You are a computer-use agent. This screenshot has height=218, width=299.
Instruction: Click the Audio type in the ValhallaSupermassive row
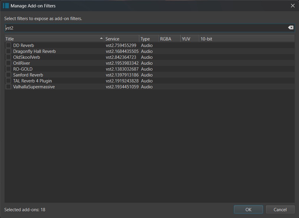point(147,87)
